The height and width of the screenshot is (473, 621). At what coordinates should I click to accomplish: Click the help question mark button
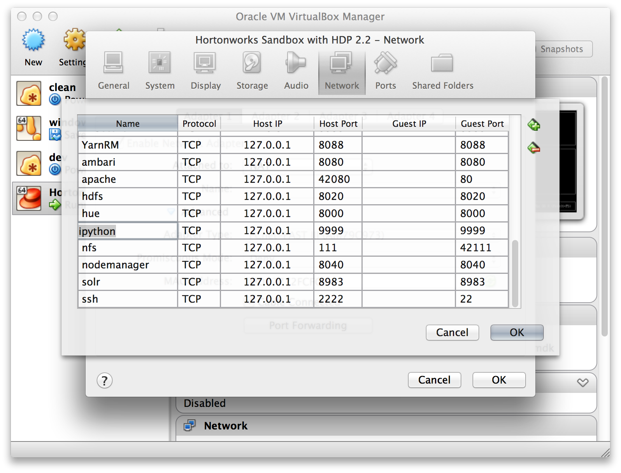coord(105,380)
